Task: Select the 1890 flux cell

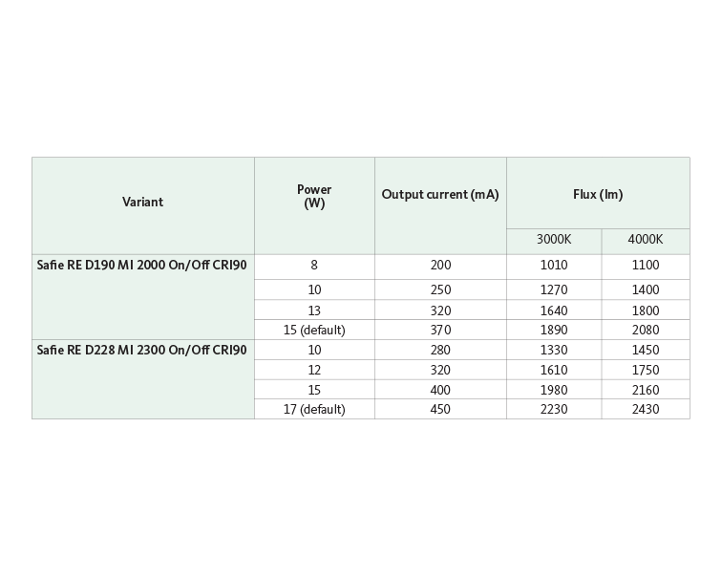Action: (554, 331)
